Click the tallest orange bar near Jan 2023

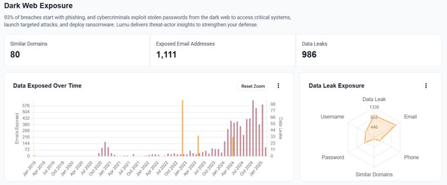click(182, 128)
